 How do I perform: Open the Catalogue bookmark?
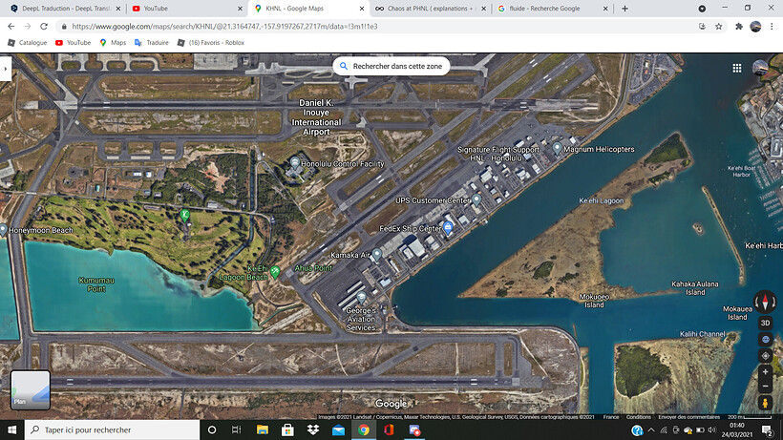point(28,43)
